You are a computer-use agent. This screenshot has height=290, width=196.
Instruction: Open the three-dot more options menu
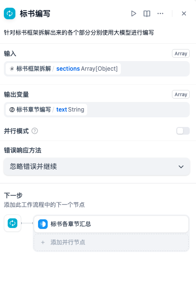click(x=160, y=13)
